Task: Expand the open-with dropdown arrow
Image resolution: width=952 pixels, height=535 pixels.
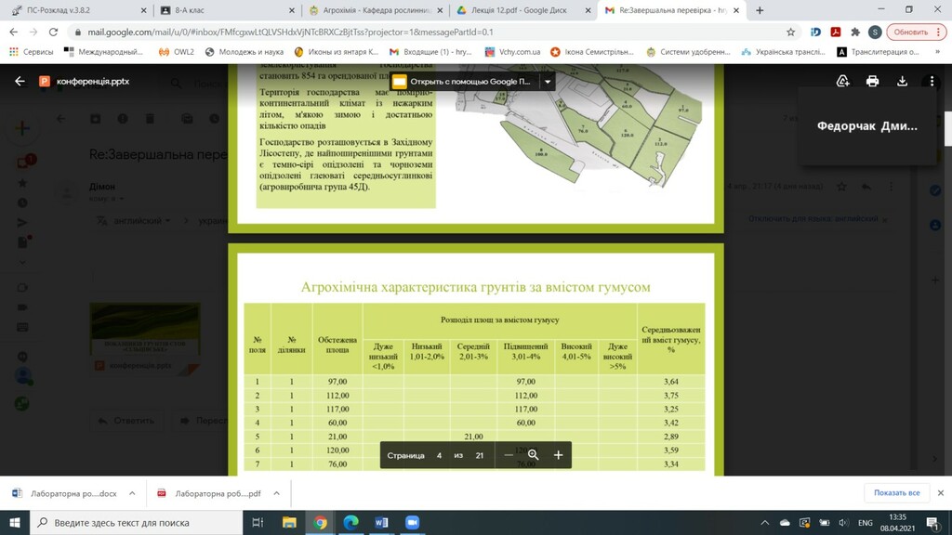Action: 547,82
